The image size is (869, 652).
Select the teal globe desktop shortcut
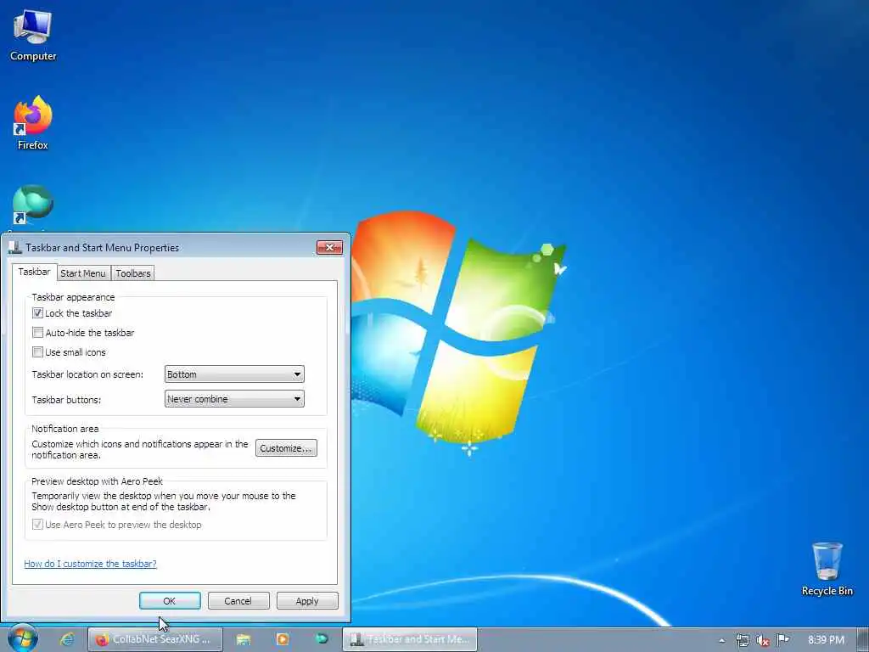pos(33,205)
